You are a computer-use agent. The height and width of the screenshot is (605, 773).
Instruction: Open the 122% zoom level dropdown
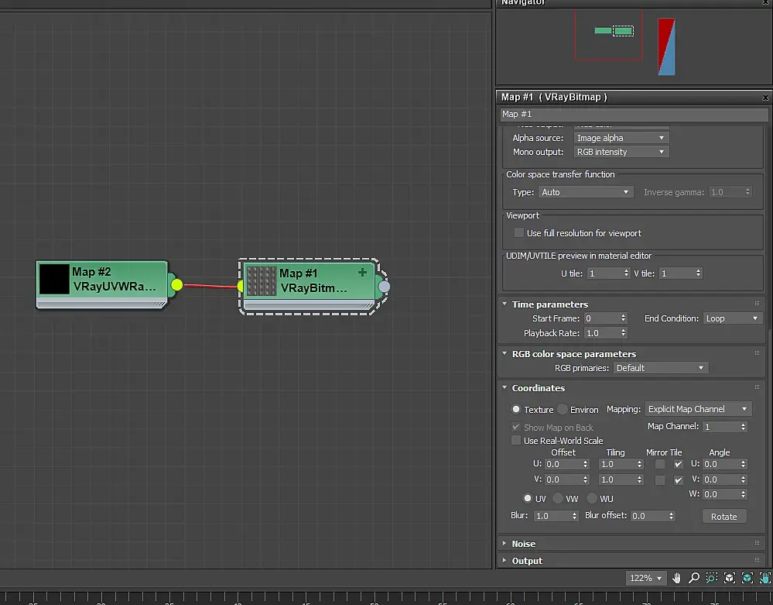coord(645,578)
